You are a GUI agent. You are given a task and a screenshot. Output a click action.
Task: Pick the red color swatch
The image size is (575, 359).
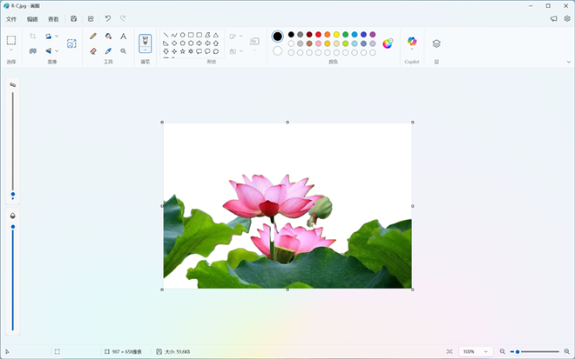pos(318,35)
